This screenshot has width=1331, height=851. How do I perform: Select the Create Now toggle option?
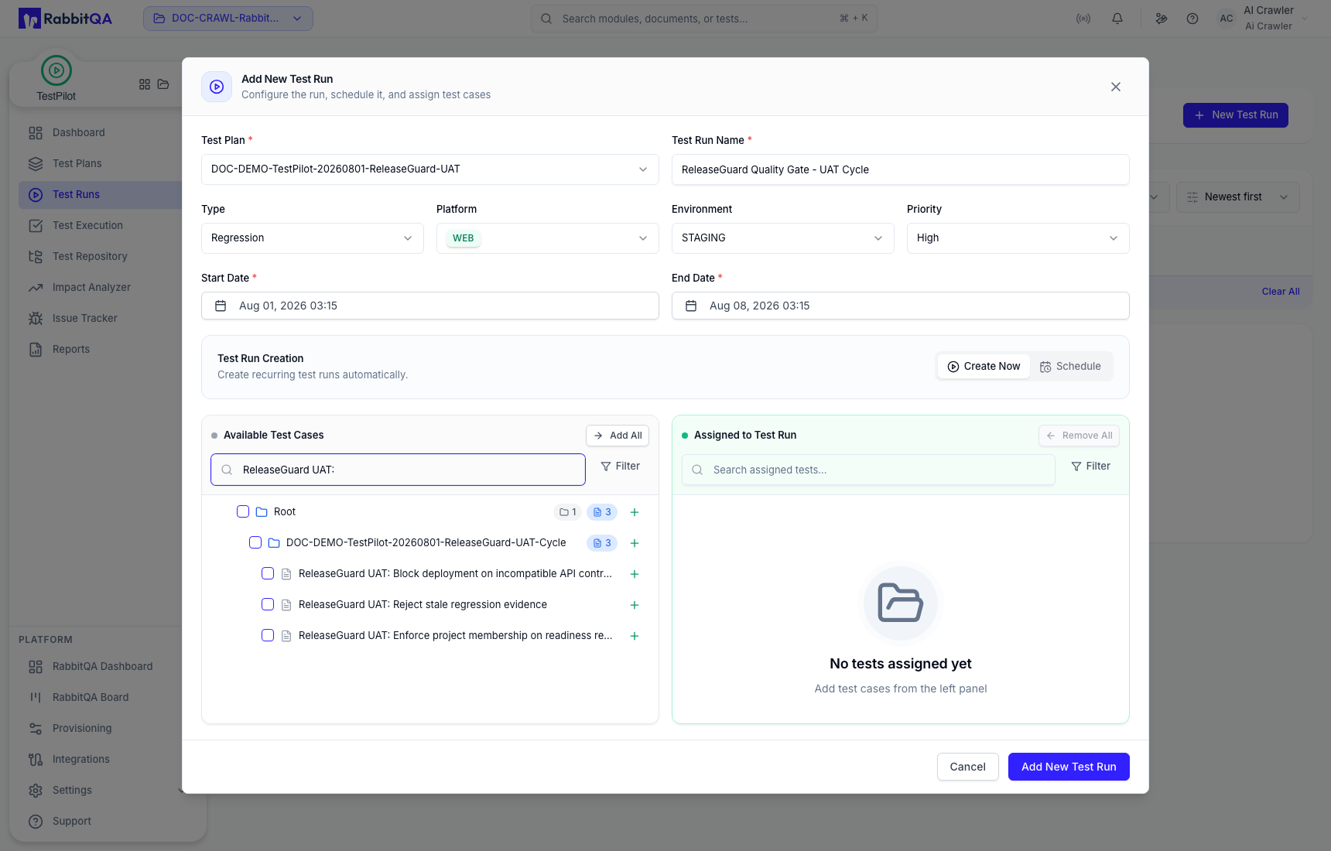tap(984, 367)
